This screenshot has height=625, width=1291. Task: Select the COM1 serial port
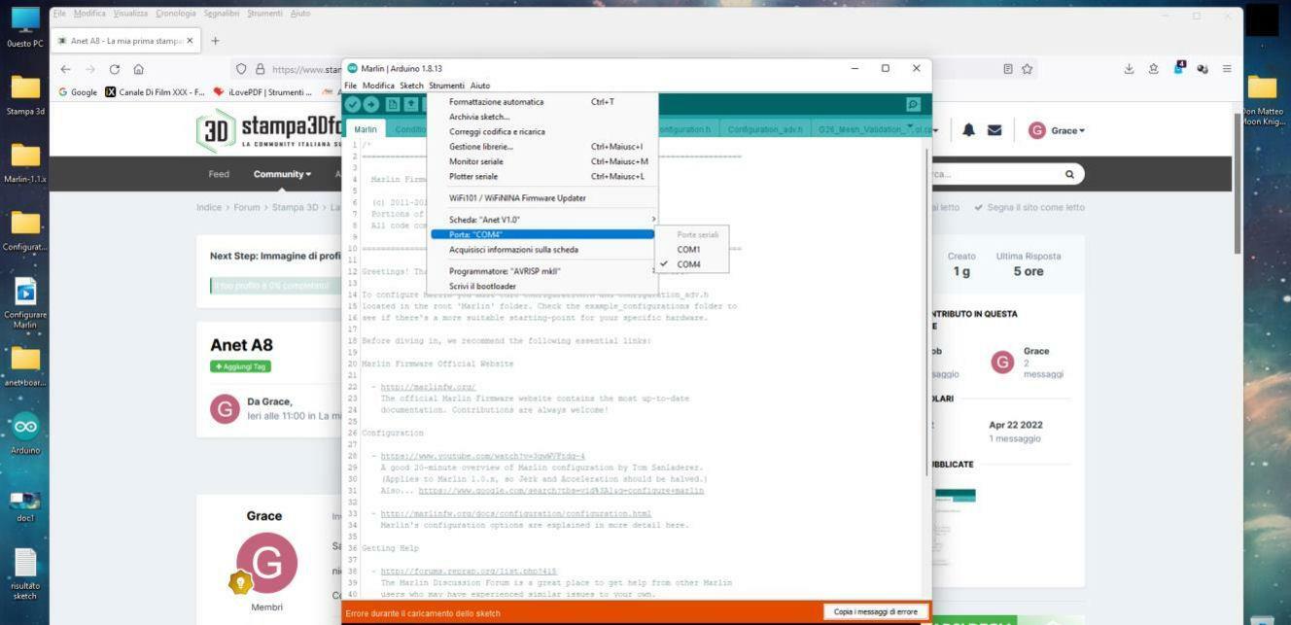coord(693,250)
